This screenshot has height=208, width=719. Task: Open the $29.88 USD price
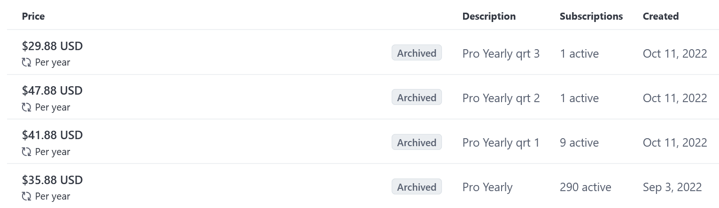click(52, 46)
